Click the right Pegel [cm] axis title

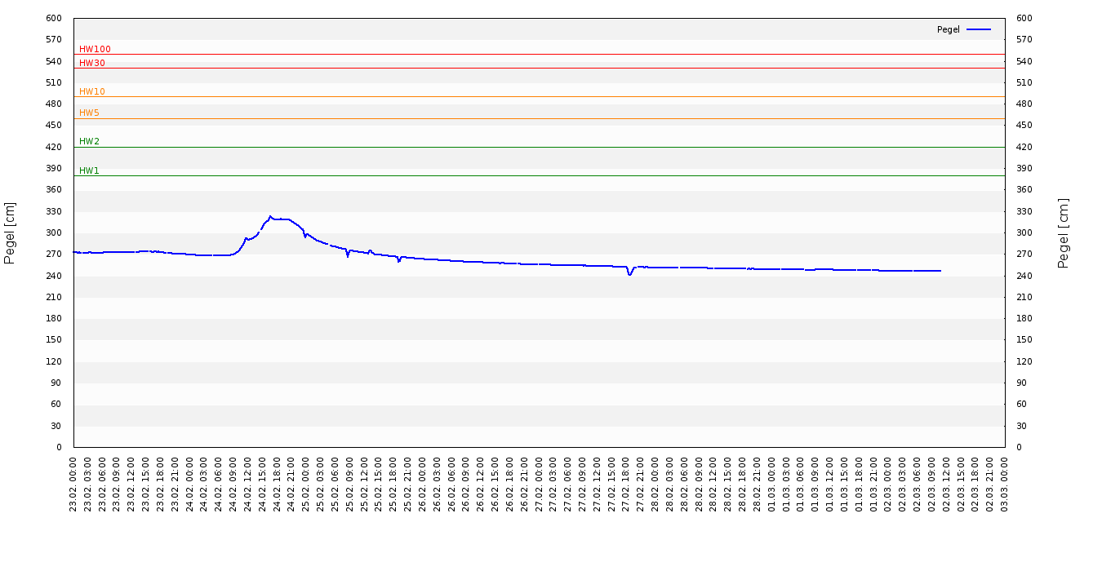click(x=1064, y=232)
